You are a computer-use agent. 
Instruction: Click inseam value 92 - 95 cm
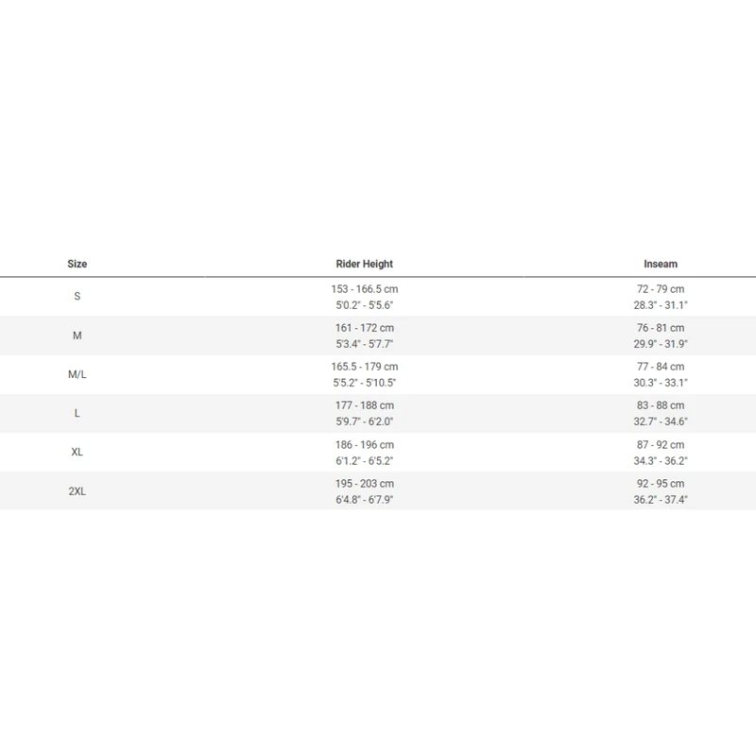tap(660, 484)
